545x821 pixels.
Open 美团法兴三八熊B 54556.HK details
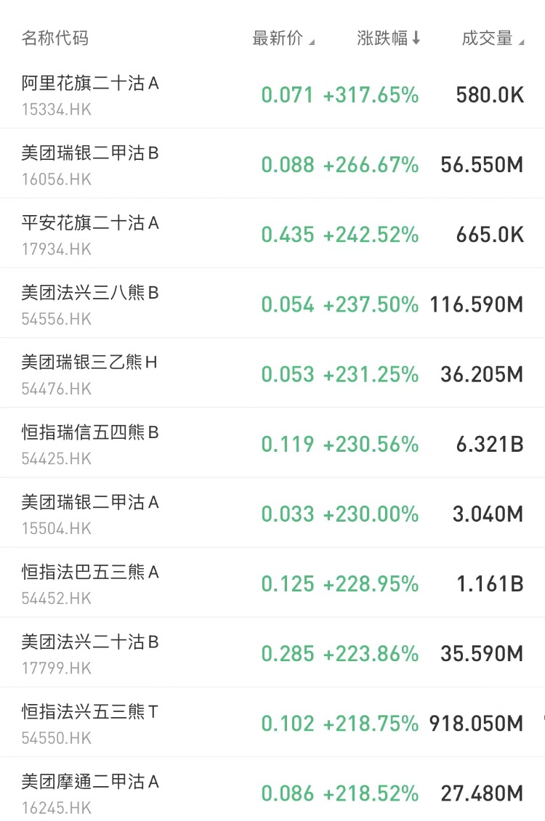click(91, 304)
